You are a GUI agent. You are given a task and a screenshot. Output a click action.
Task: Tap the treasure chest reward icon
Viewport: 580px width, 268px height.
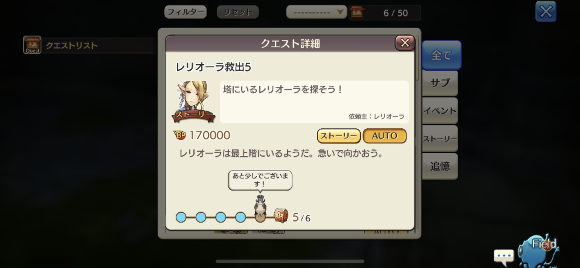click(x=281, y=215)
